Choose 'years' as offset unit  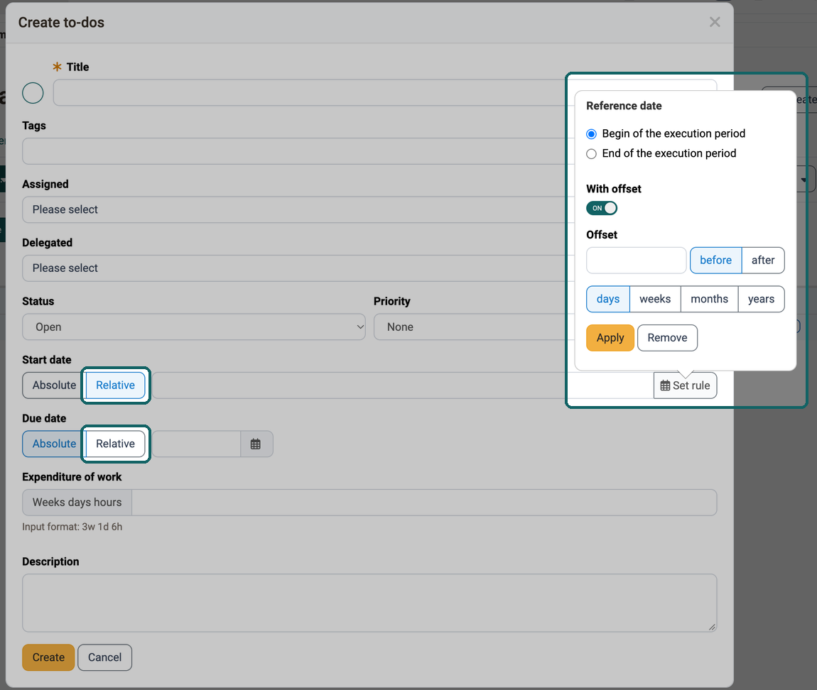(762, 299)
